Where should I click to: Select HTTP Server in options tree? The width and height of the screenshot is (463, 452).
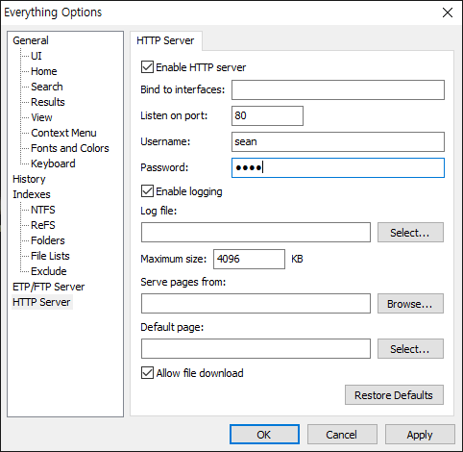[41, 302]
